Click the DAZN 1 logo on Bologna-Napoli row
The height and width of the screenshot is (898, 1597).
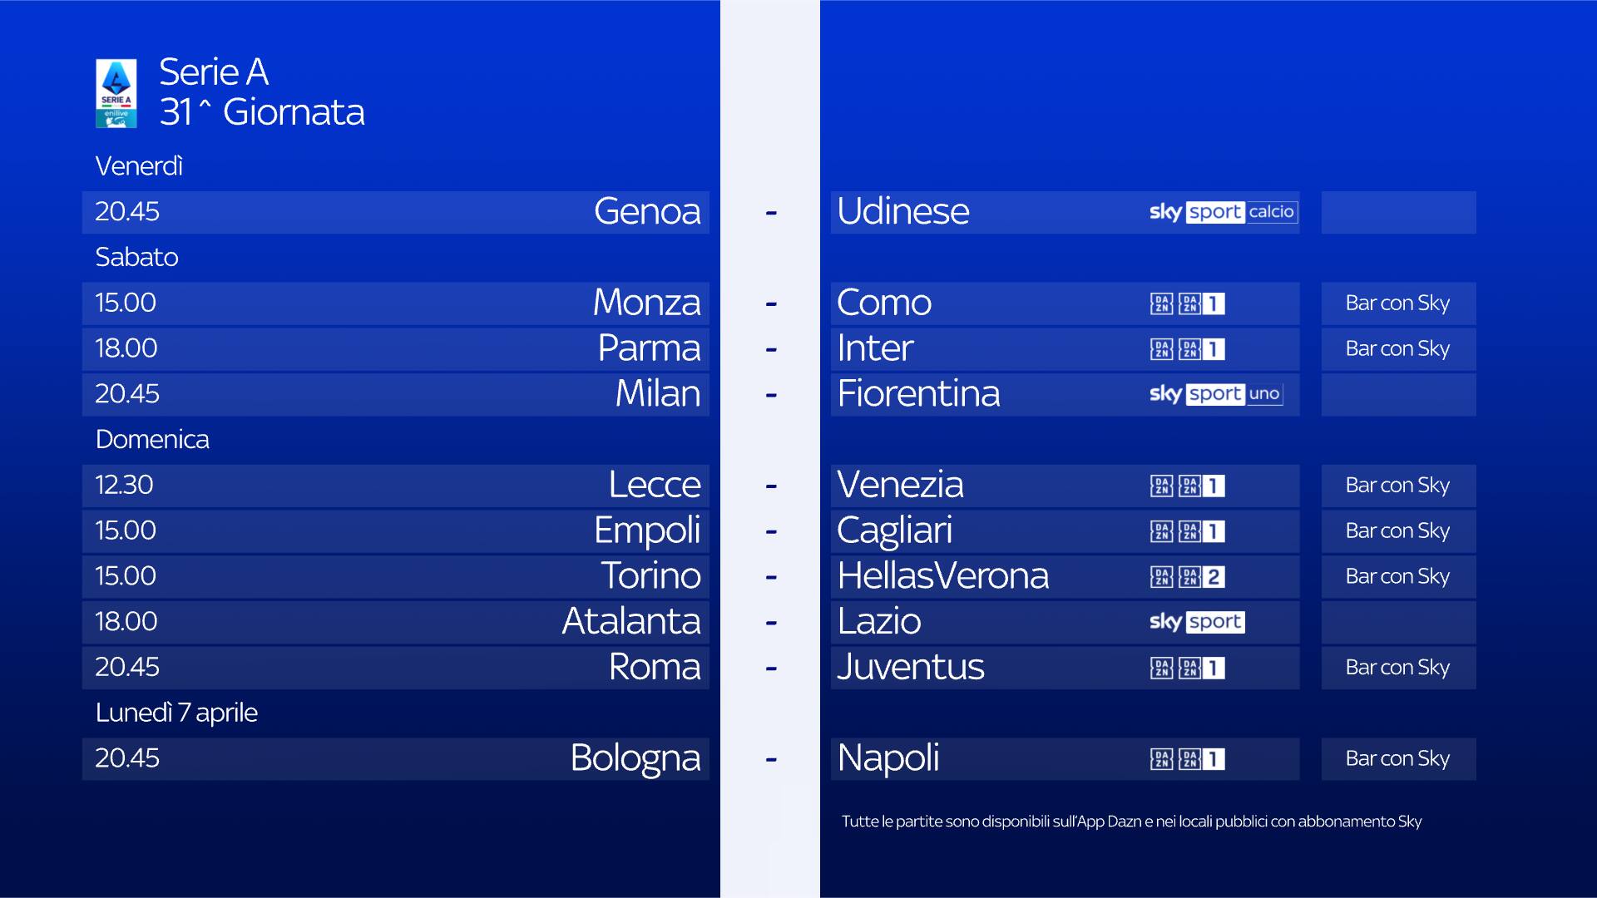1188,759
